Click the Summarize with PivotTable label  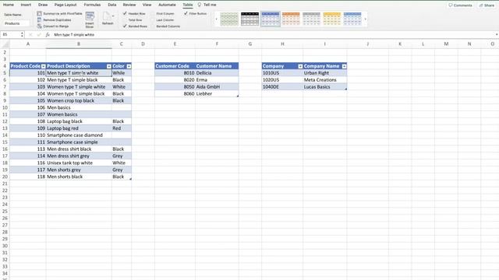[62, 14]
